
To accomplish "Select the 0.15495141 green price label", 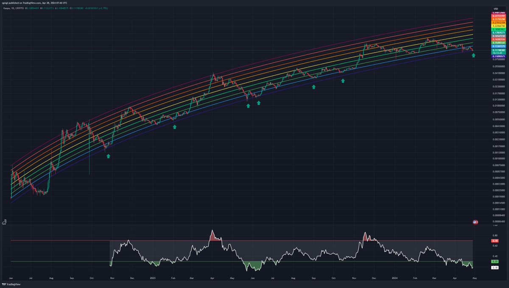I will pos(498,42).
